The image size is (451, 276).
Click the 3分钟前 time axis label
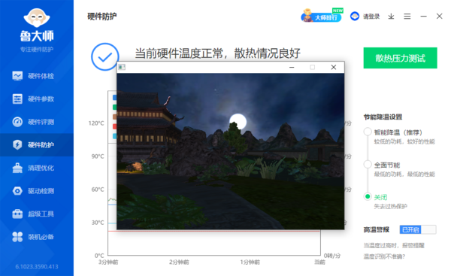(x=108, y=262)
